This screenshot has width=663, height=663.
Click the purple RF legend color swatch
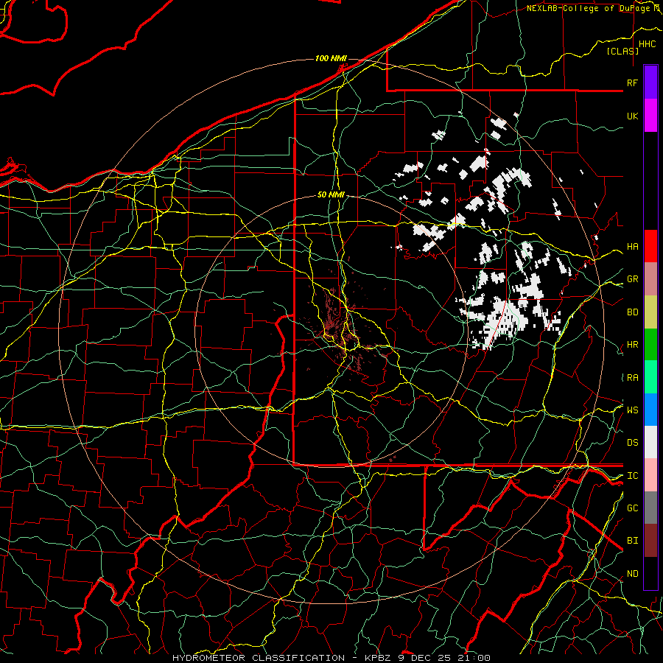(650, 83)
